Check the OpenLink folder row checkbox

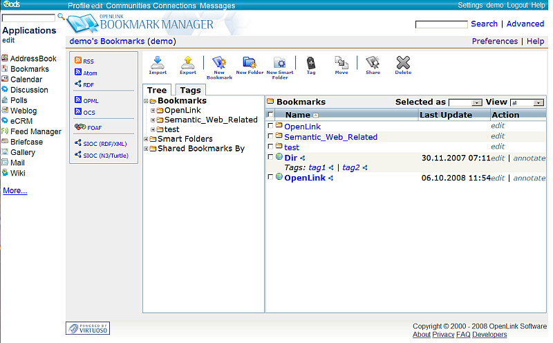point(270,127)
